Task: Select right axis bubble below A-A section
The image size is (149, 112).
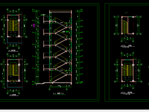Action: [x=67, y=89]
